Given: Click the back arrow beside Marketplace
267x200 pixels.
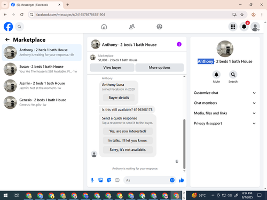Looking at the screenshot, I should (x=7, y=39).
